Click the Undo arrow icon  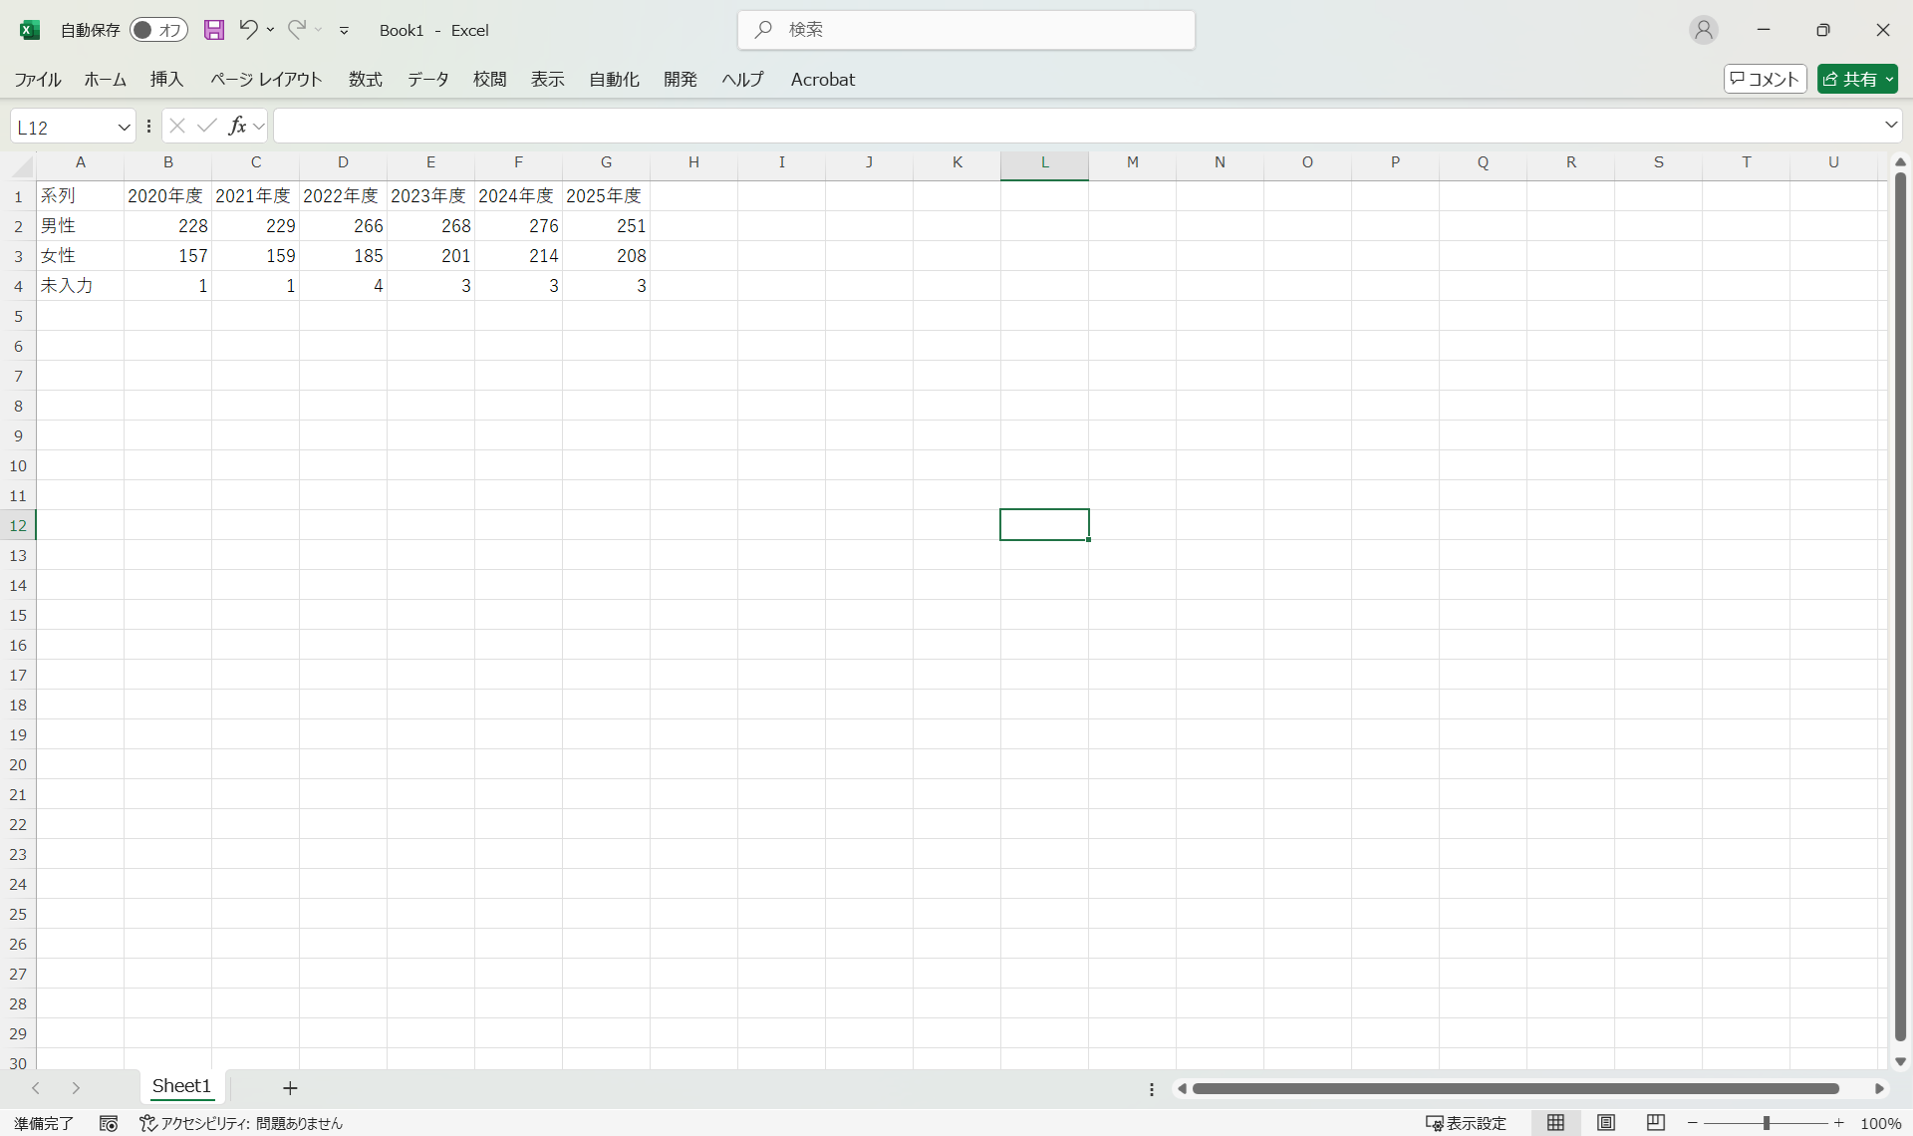(248, 30)
